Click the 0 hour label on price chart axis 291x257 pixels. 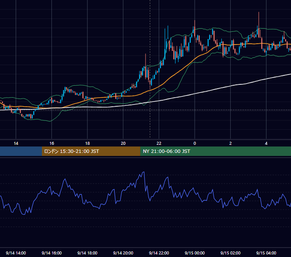(195, 143)
